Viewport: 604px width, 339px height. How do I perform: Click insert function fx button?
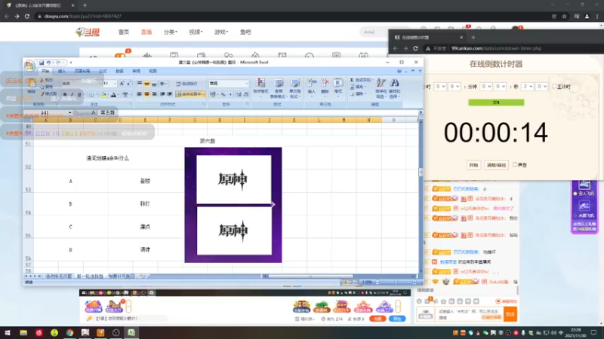pyautogui.click(x=94, y=112)
